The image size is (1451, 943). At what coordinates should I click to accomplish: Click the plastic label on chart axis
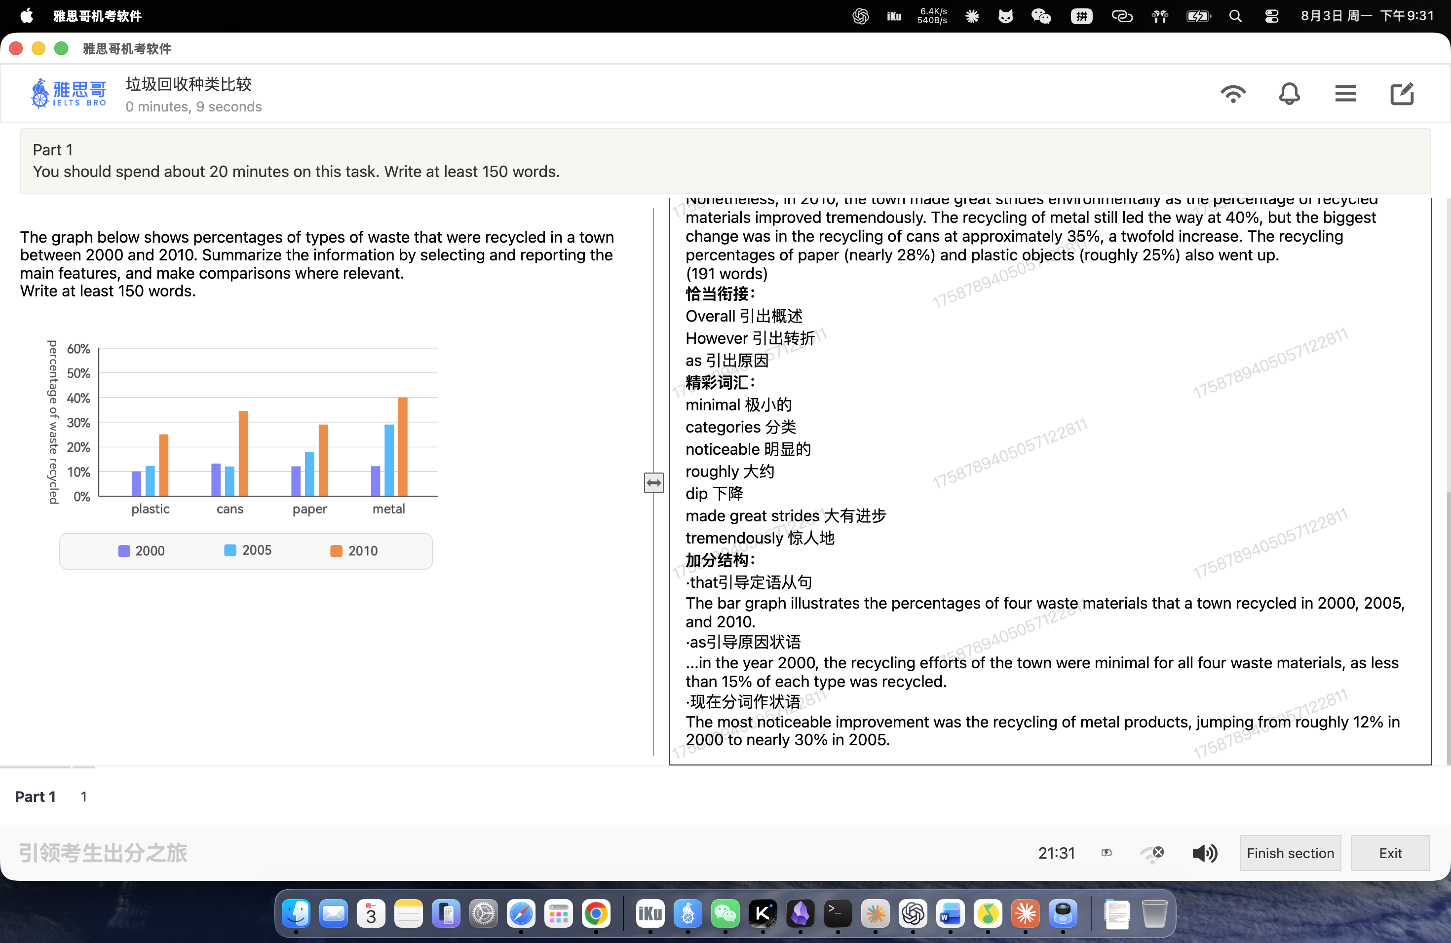pos(150,508)
